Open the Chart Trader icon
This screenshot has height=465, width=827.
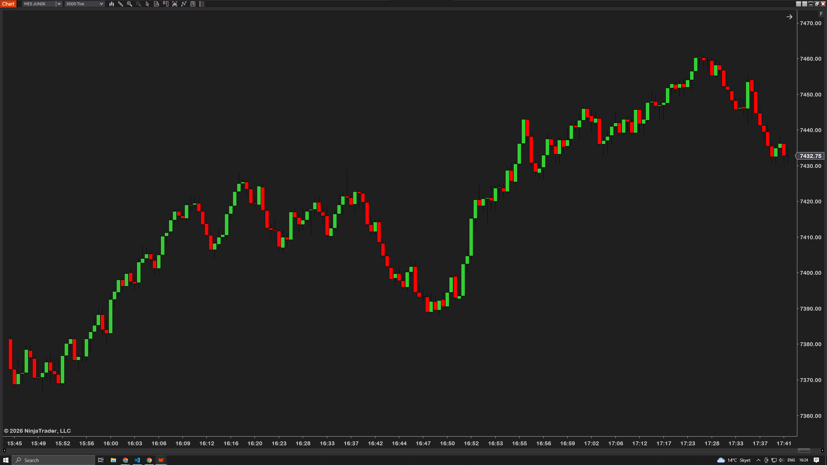click(x=166, y=4)
